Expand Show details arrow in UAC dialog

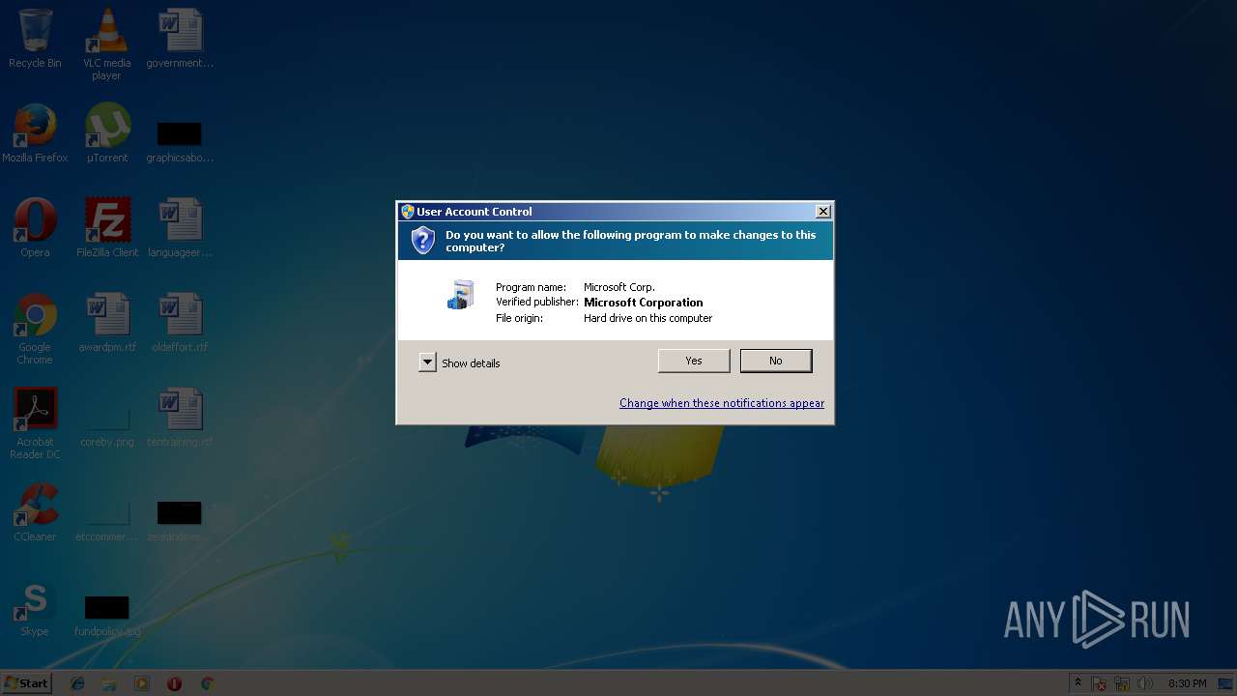tap(427, 362)
